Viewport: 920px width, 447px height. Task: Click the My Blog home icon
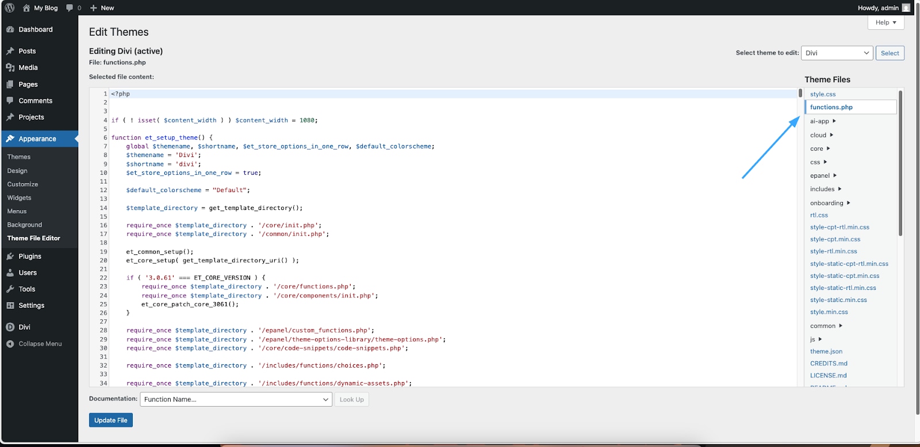click(26, 8)
